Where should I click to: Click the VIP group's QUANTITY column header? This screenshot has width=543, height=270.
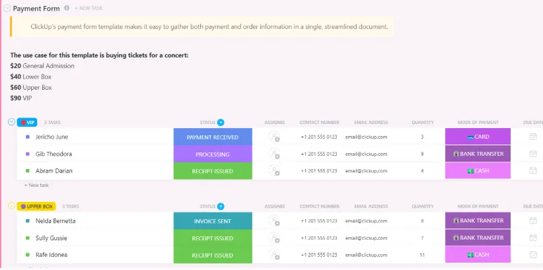423,122
